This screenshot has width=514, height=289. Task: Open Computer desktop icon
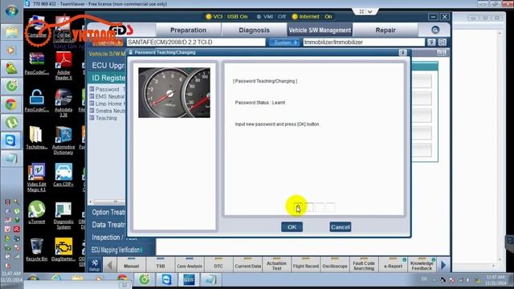(x=36, y=26)
